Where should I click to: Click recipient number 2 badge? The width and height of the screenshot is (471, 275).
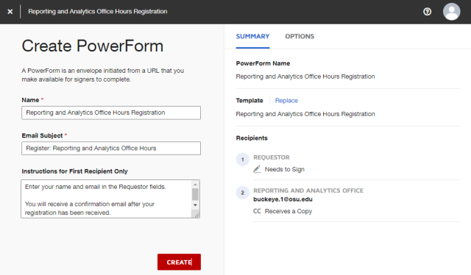(243, 193)
